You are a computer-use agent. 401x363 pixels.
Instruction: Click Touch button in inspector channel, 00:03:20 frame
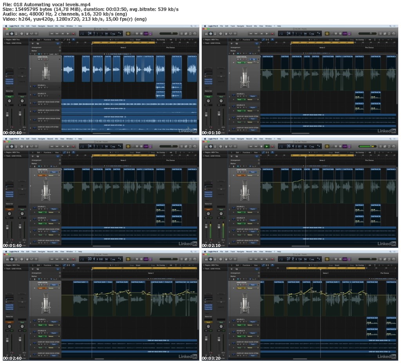tap(208, 322)
